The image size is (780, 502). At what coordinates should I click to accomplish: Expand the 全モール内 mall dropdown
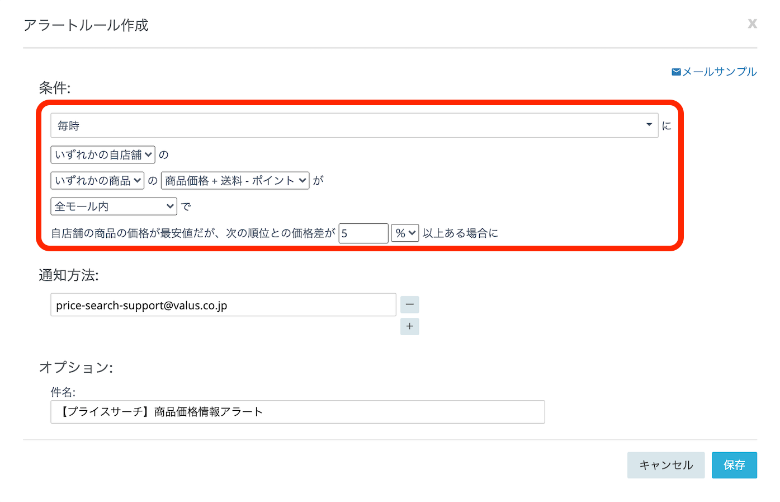coord(114,207)
